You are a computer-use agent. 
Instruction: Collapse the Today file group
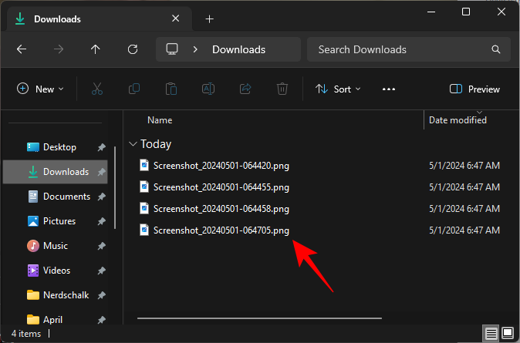point(134,144)
